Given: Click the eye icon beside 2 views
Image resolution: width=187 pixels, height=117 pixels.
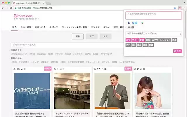Looking at the screenshot, I should click(135, 69).
